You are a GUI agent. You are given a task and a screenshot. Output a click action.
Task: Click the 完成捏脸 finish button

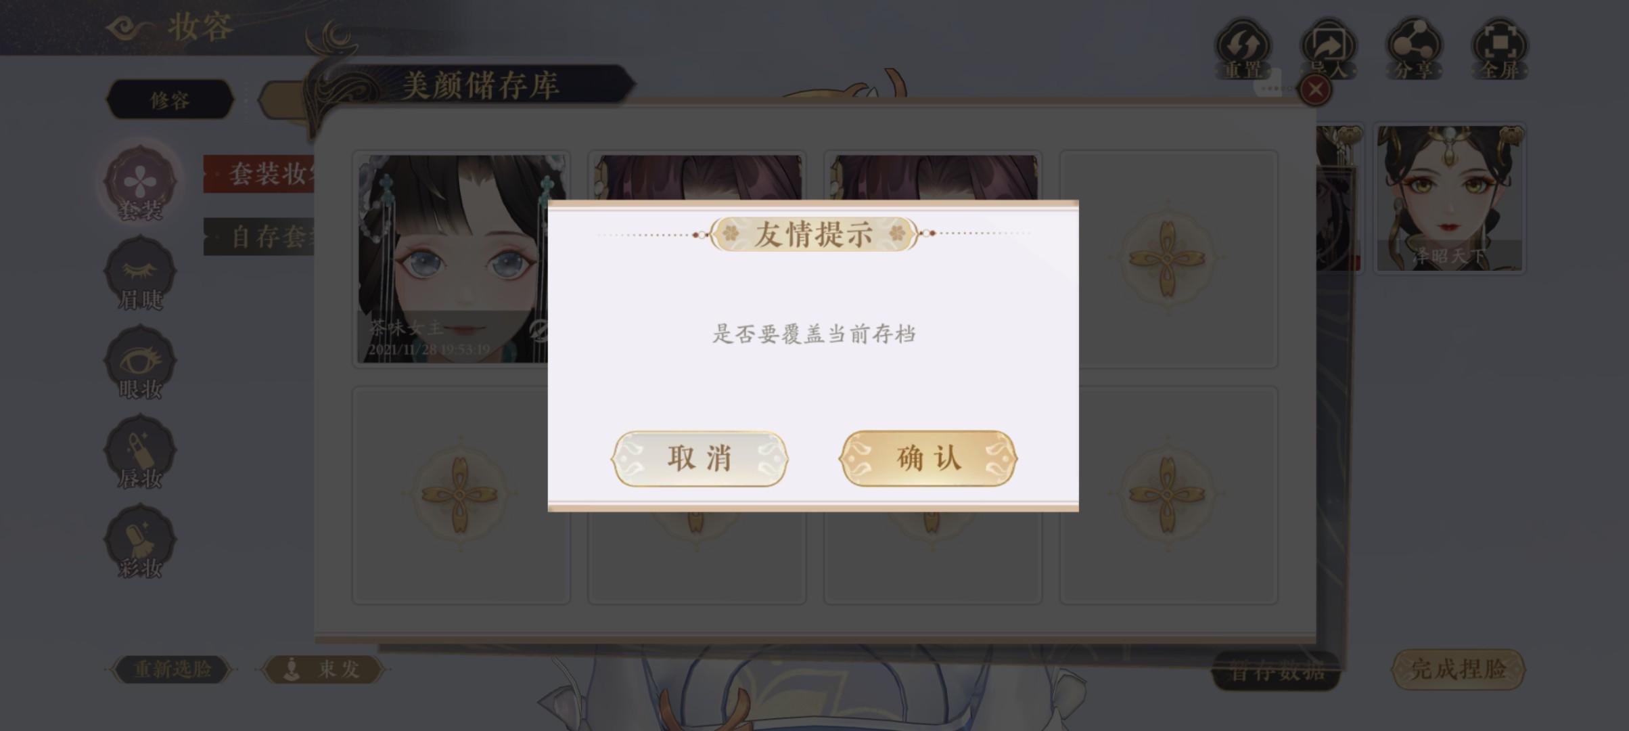(x=1458, y=669)
